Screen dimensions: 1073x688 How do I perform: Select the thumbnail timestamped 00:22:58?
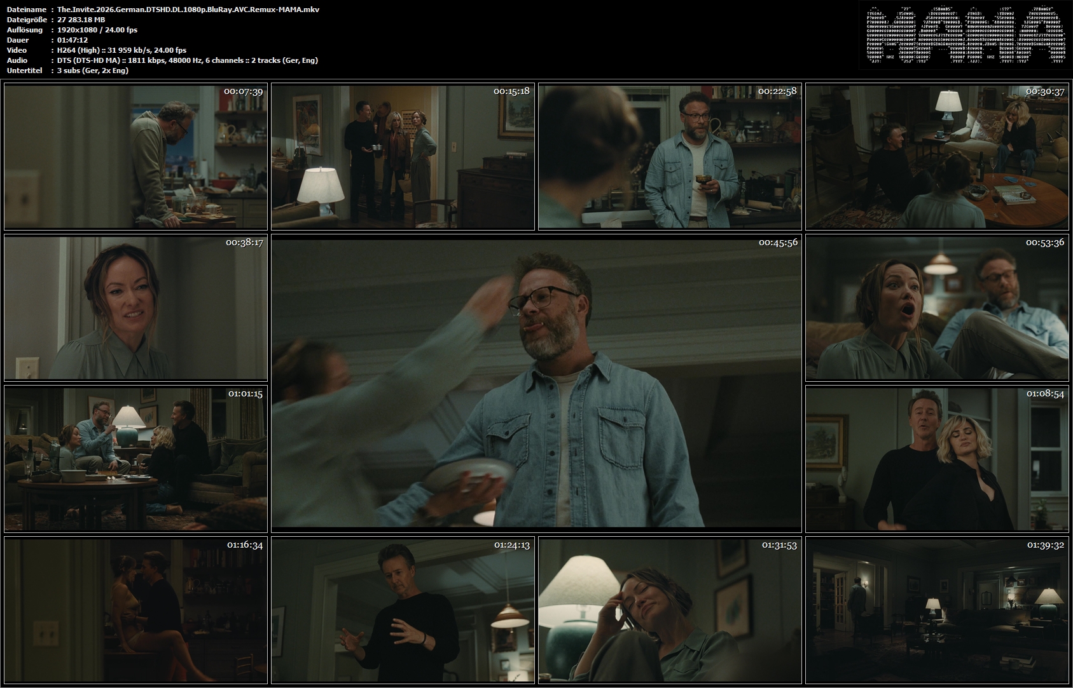[x=670, y=157]
